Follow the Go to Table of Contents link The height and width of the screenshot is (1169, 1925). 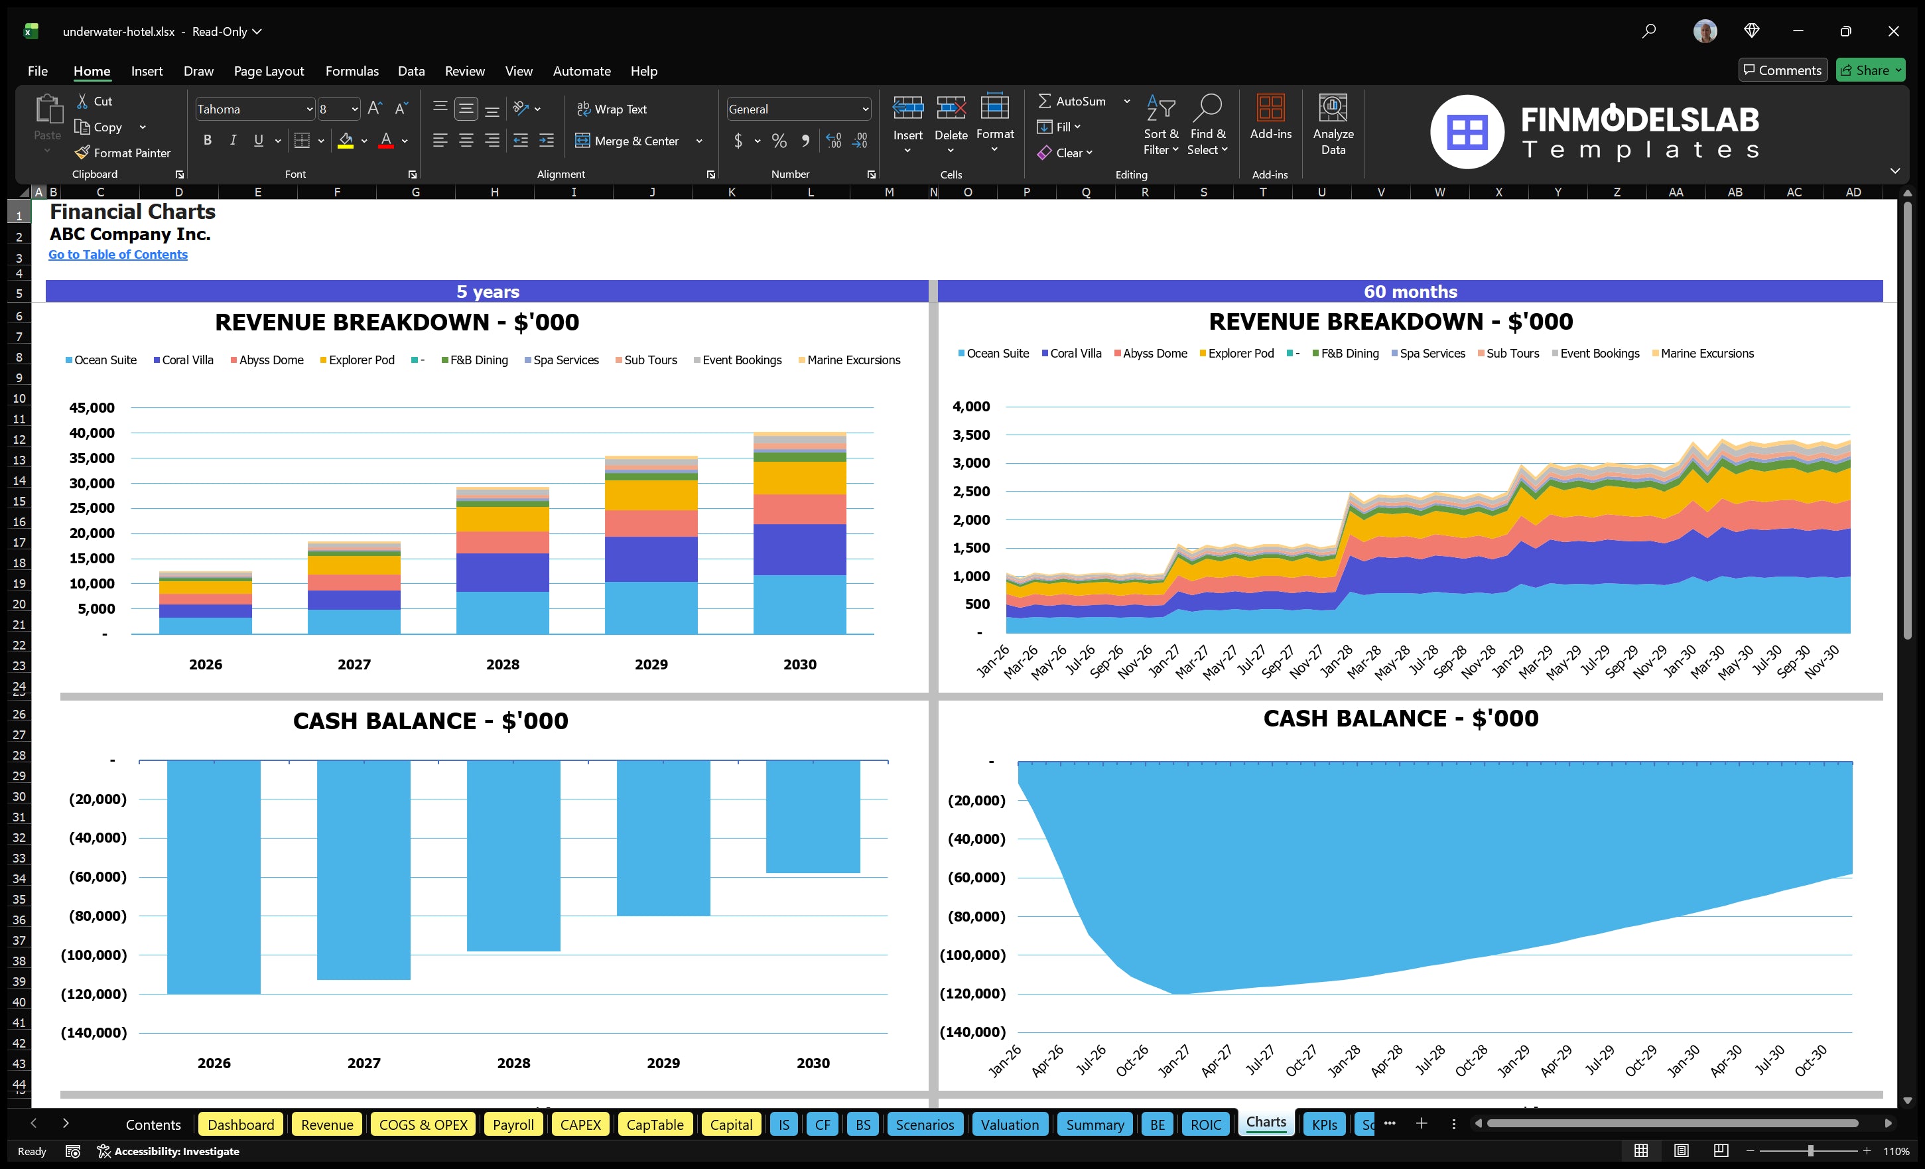coord(118,254)
